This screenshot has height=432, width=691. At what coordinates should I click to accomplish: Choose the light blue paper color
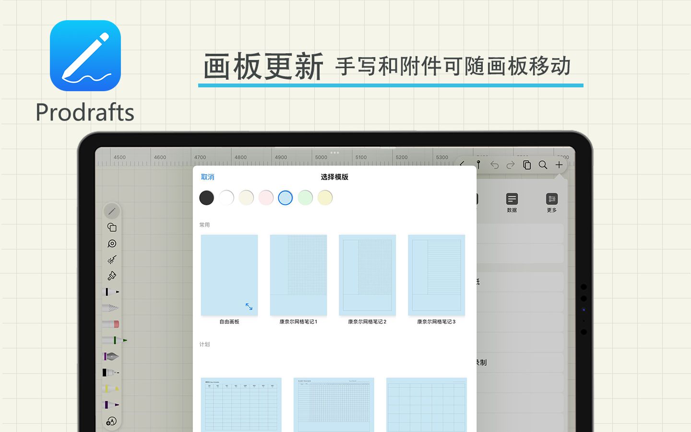tap(286, 198)
